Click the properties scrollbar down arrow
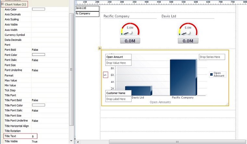Image resolution: width=247 pixels, height=144 pixels. click(x=71, y=141)
